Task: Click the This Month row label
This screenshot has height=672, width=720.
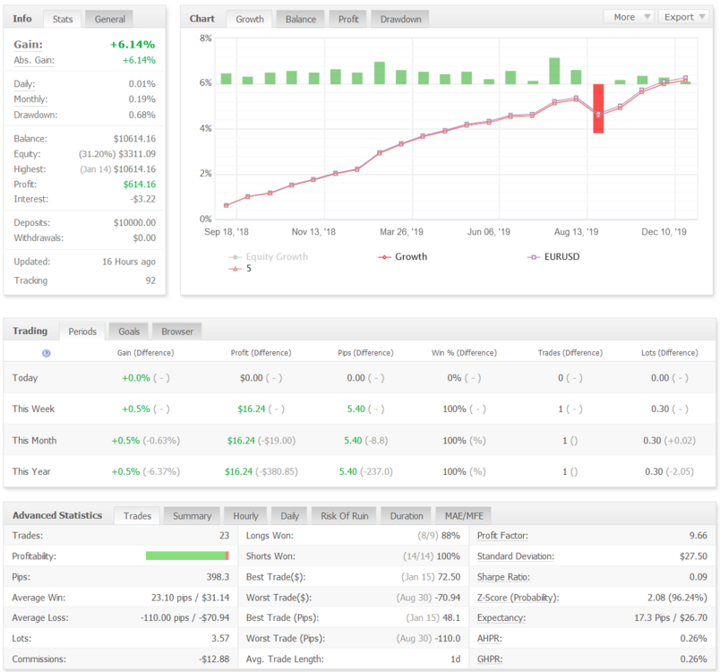Action: click(x=34, y=441)
